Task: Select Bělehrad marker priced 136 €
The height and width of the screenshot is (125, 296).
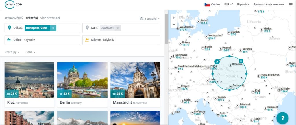Action: coord(238,106)
